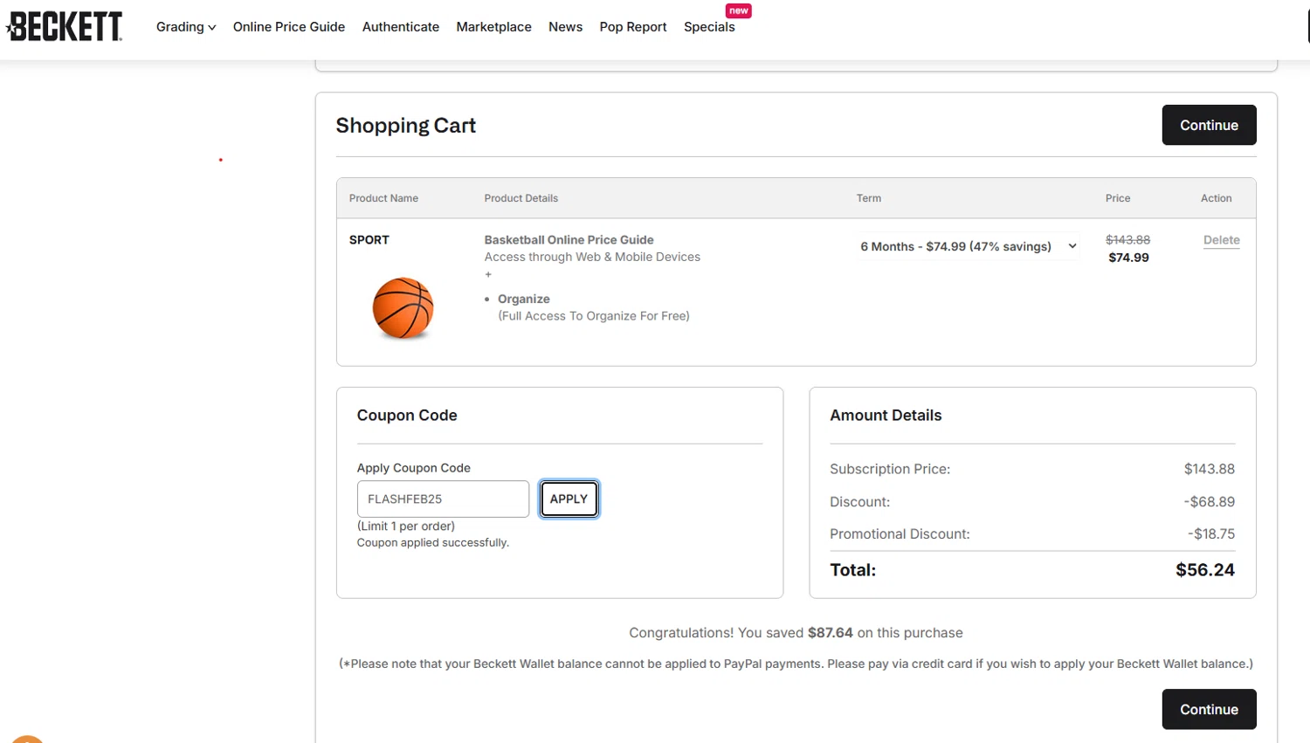Viewport: 1310px width, 743px height.
Task: Expand the Grading menu chevron
Action: click(211, 27)
